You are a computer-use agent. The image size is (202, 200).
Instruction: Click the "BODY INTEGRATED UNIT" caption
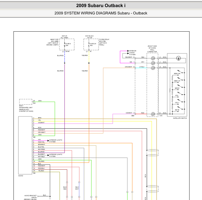point(26,108)
